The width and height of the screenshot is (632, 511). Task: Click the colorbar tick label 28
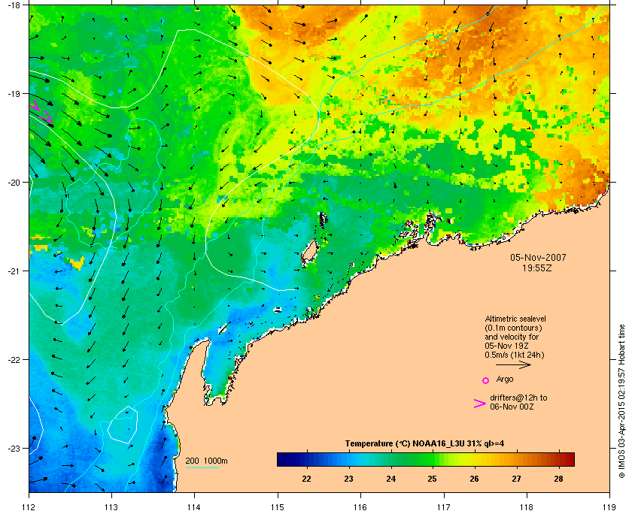coord(558,479)
